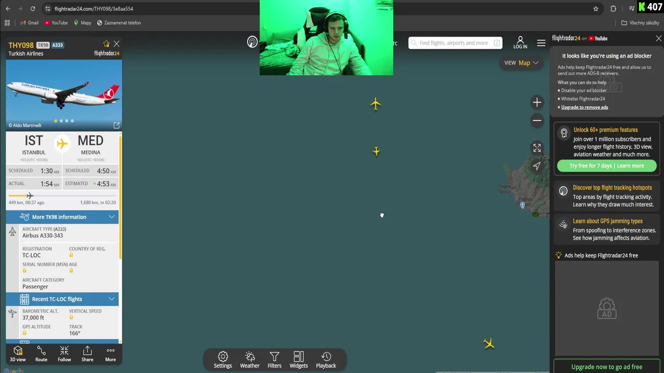
Task: Collapse the More TK98 information section
Action: point(62,217)
